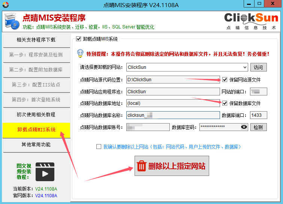Toggle the 卸载点晴MIS系统 checkbox
The image size is (283, 204).
tap(78, 39)
